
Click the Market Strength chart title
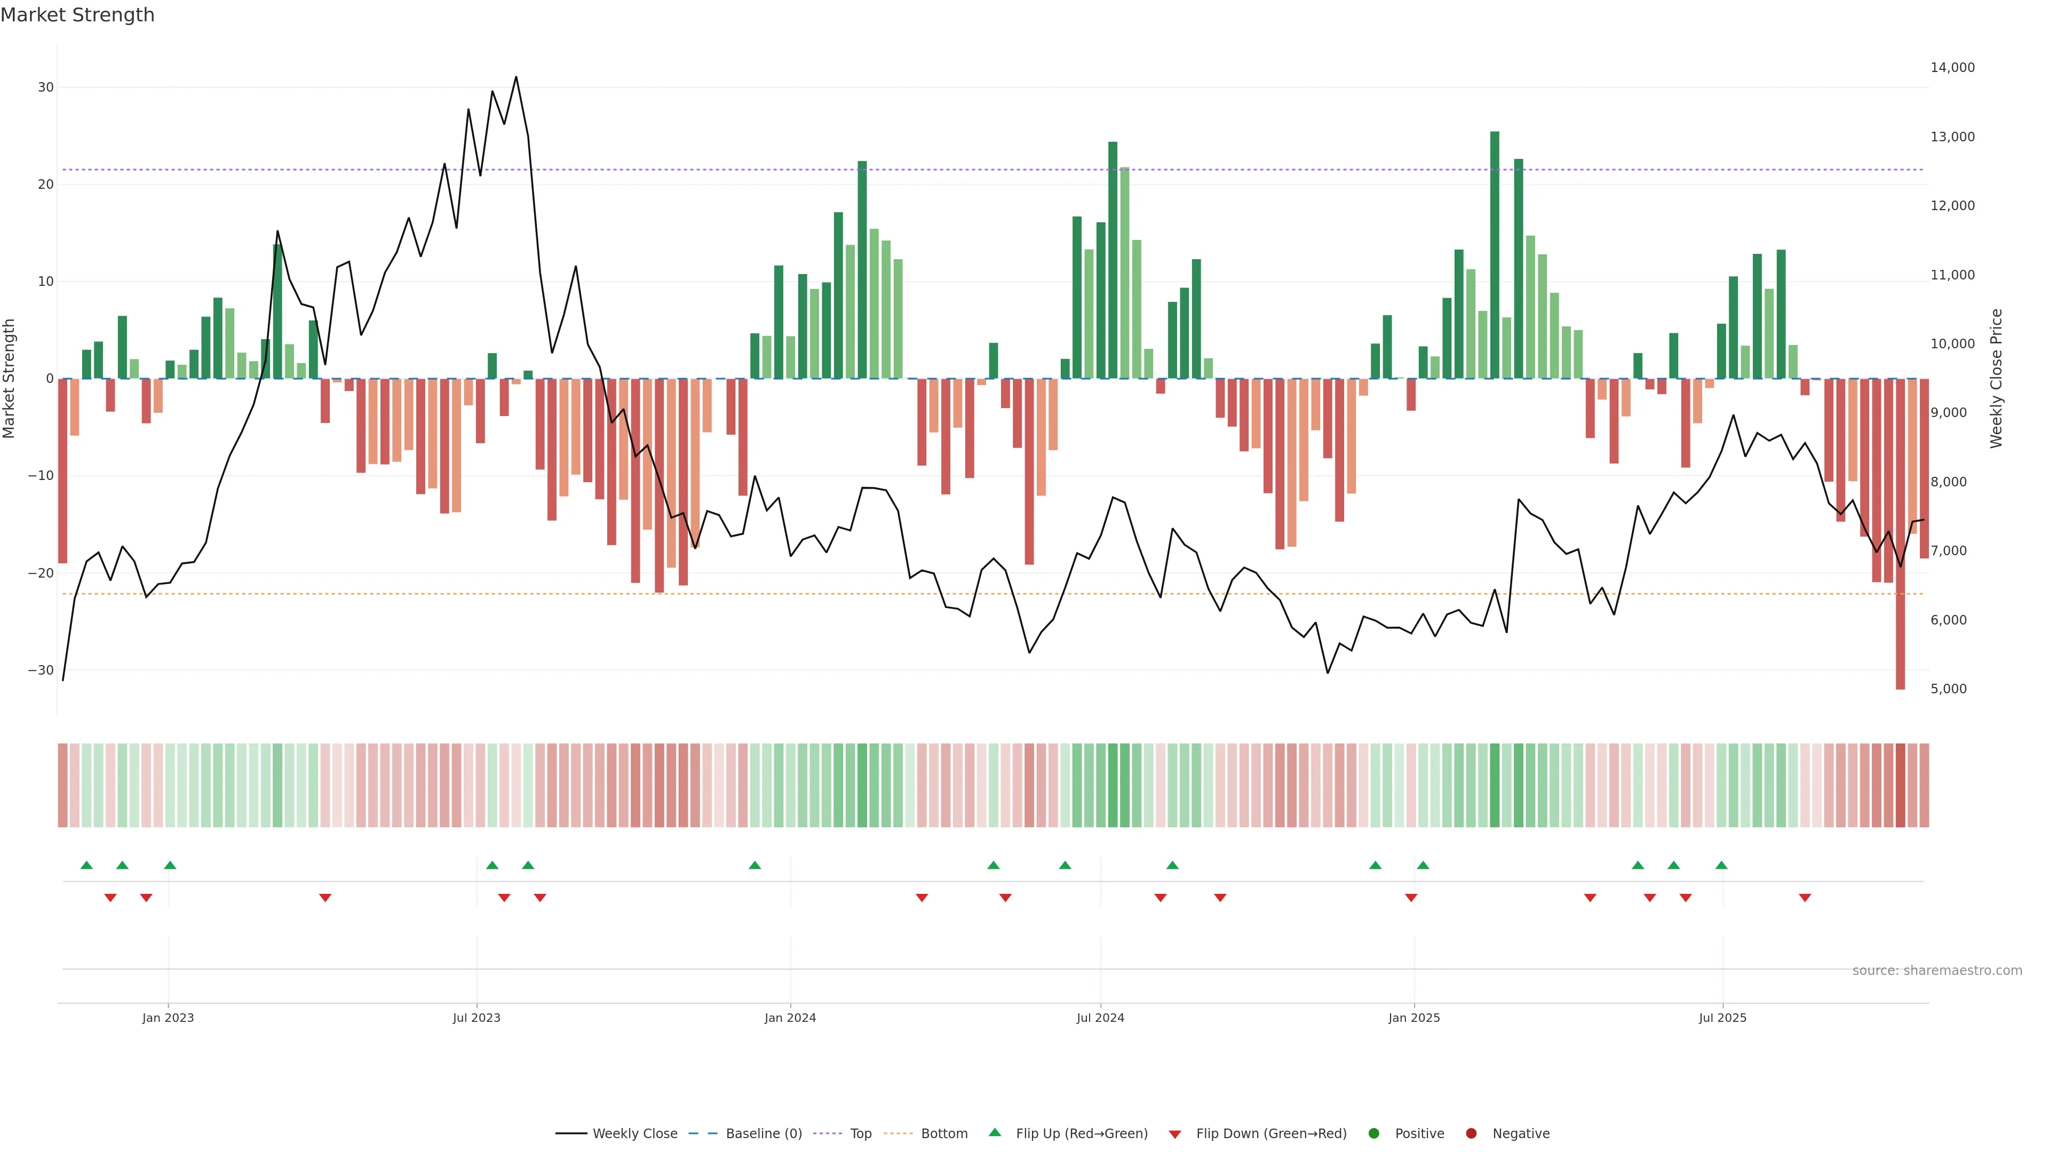click(77, 15)
